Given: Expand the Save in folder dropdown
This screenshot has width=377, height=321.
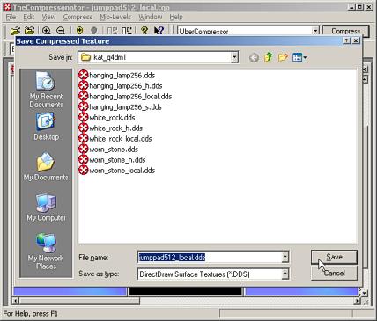Looking at the screenshot, I should click(234, 57).
